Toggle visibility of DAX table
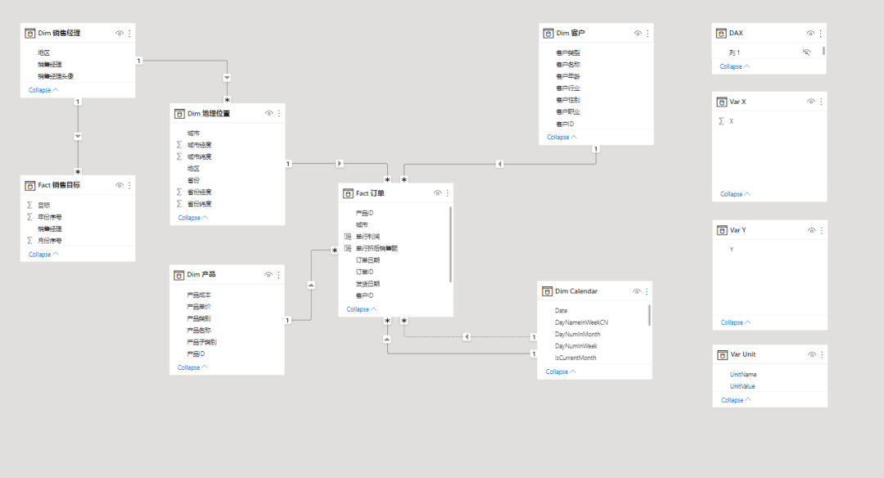The height and width of the screenshot is (478, 884). (x=810, y=34)
